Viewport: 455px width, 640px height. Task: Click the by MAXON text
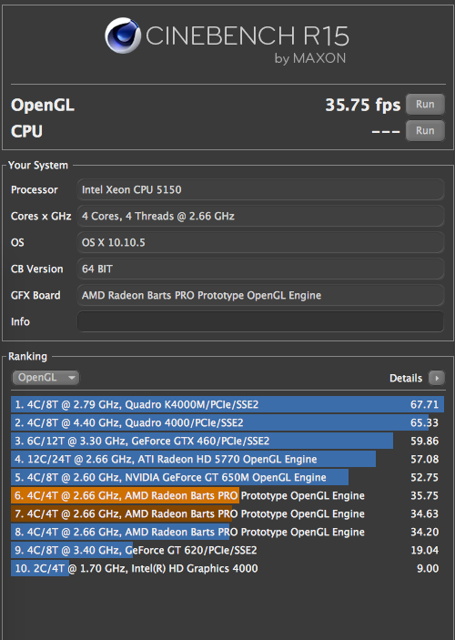point(310,58)
